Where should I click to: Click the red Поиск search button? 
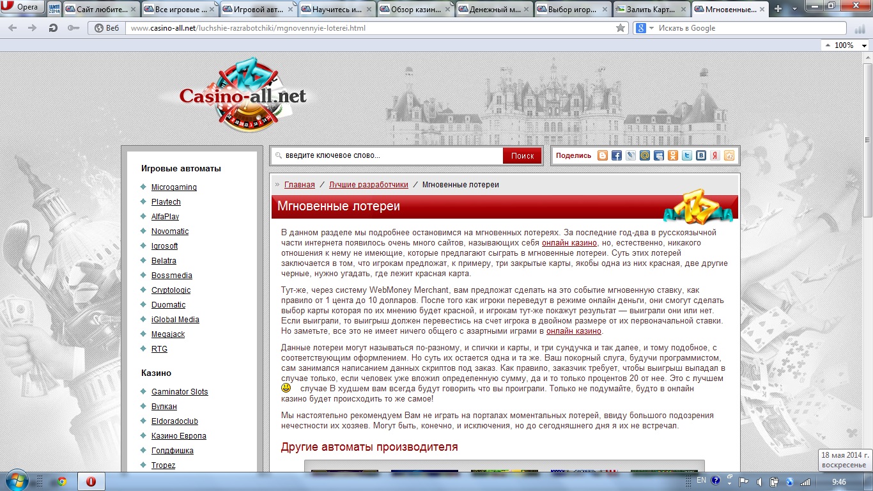[522, 156]
